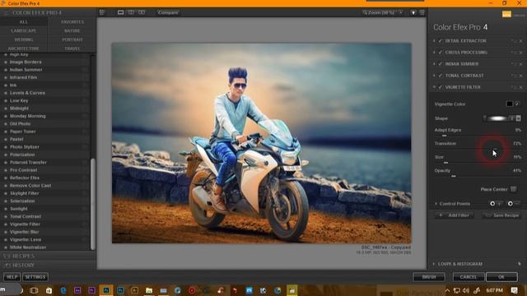Screen dimensions: 527x296
Task: Open File Explorer from taskbar
Action: [x=149, y=290]
